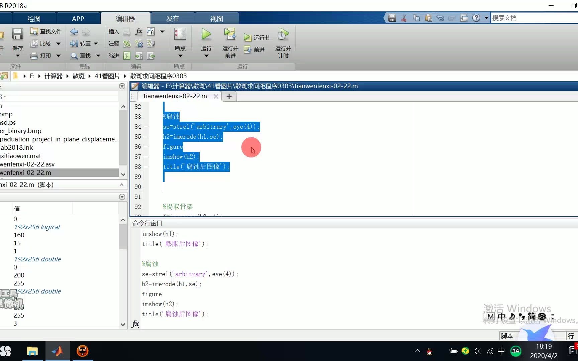The height and width of the screenshot is (361, 578).
Task: Click the 散斑 folder in the address path
Action: tap(79, 76)
